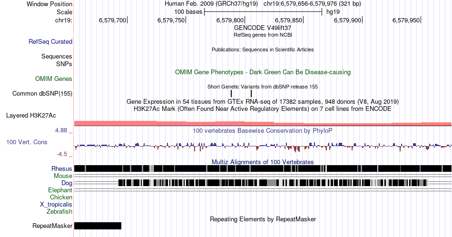Click the Common dbSNP(155) track label
Screen dimensions: 452x237
pyautogui.click(x=42, y=93)
